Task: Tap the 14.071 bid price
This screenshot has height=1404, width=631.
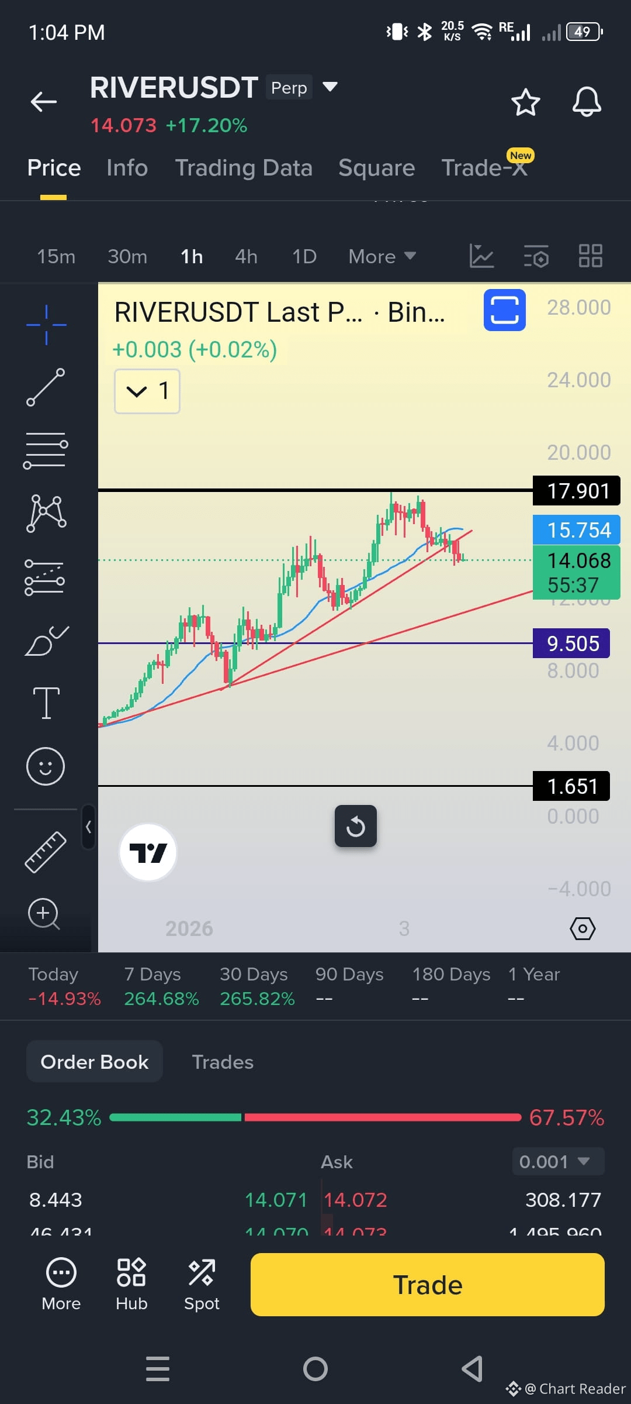Action: [x=276, y=1200]
